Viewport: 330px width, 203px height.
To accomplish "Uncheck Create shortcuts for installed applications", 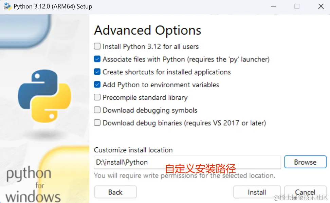I will click(x=97, y=72).
